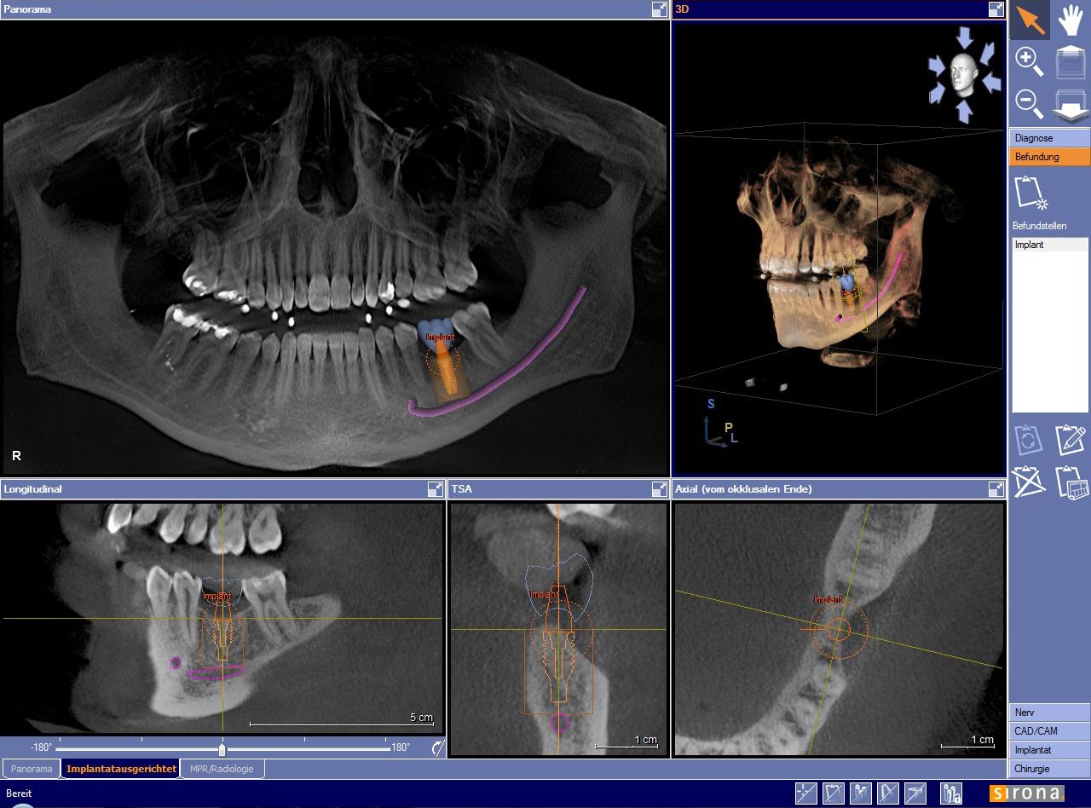Open the Chirurgie panel button
Viewport: 1091px width, 808px height.
click(1049, 769)
